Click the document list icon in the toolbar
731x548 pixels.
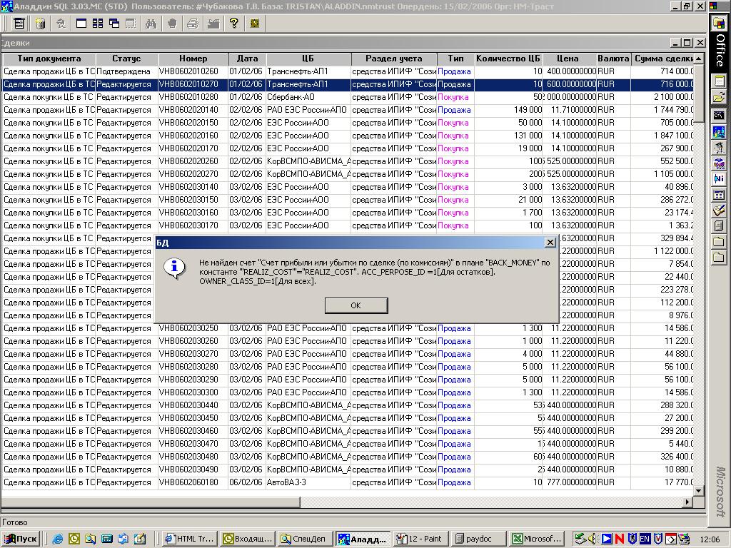19,24
